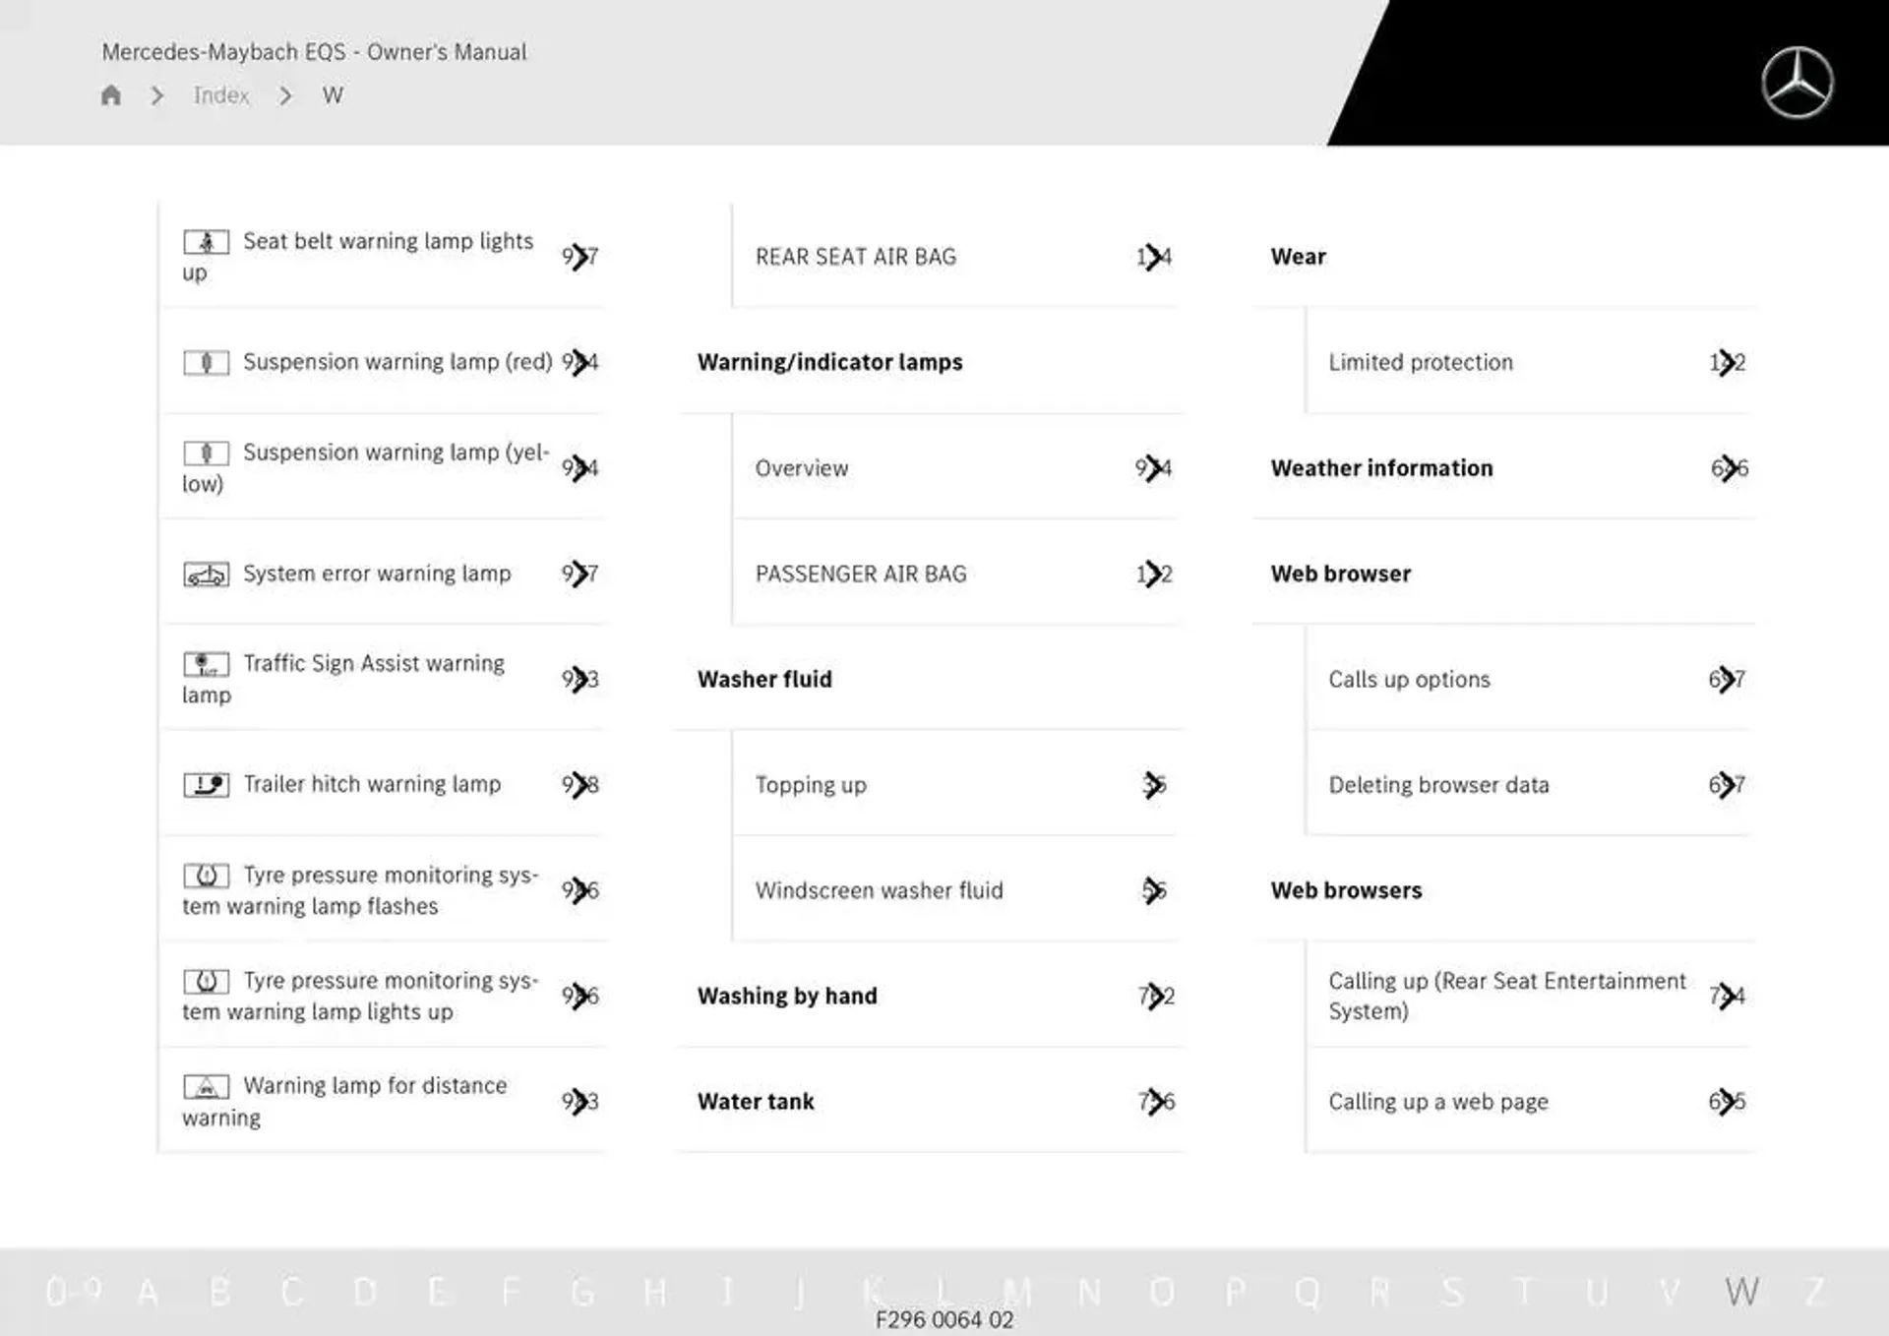Screen dimensions: 1889x1336
Task: Click the system error warning lamp icon
Action: [x=204, y=573]
